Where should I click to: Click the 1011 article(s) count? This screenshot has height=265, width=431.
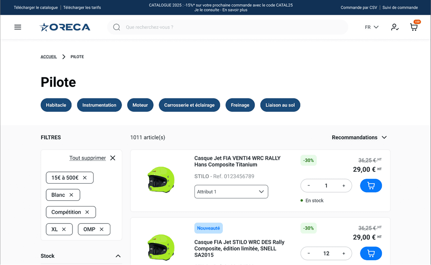[148, 137]
